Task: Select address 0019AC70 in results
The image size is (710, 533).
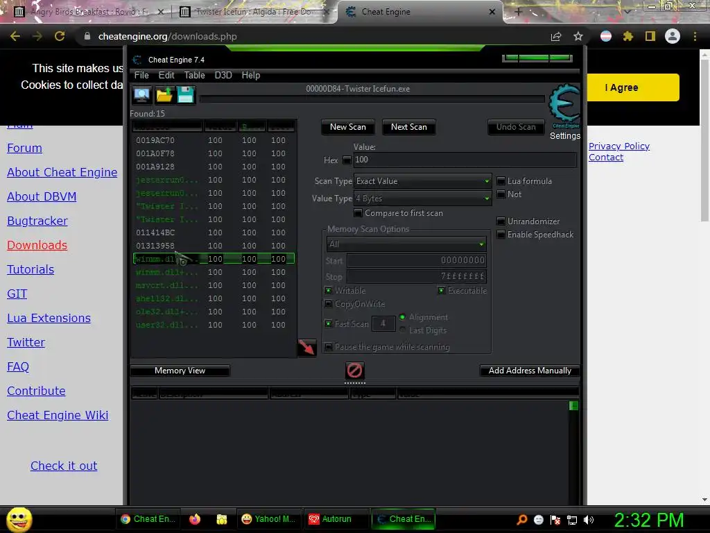Action: [x=214, y=140]
